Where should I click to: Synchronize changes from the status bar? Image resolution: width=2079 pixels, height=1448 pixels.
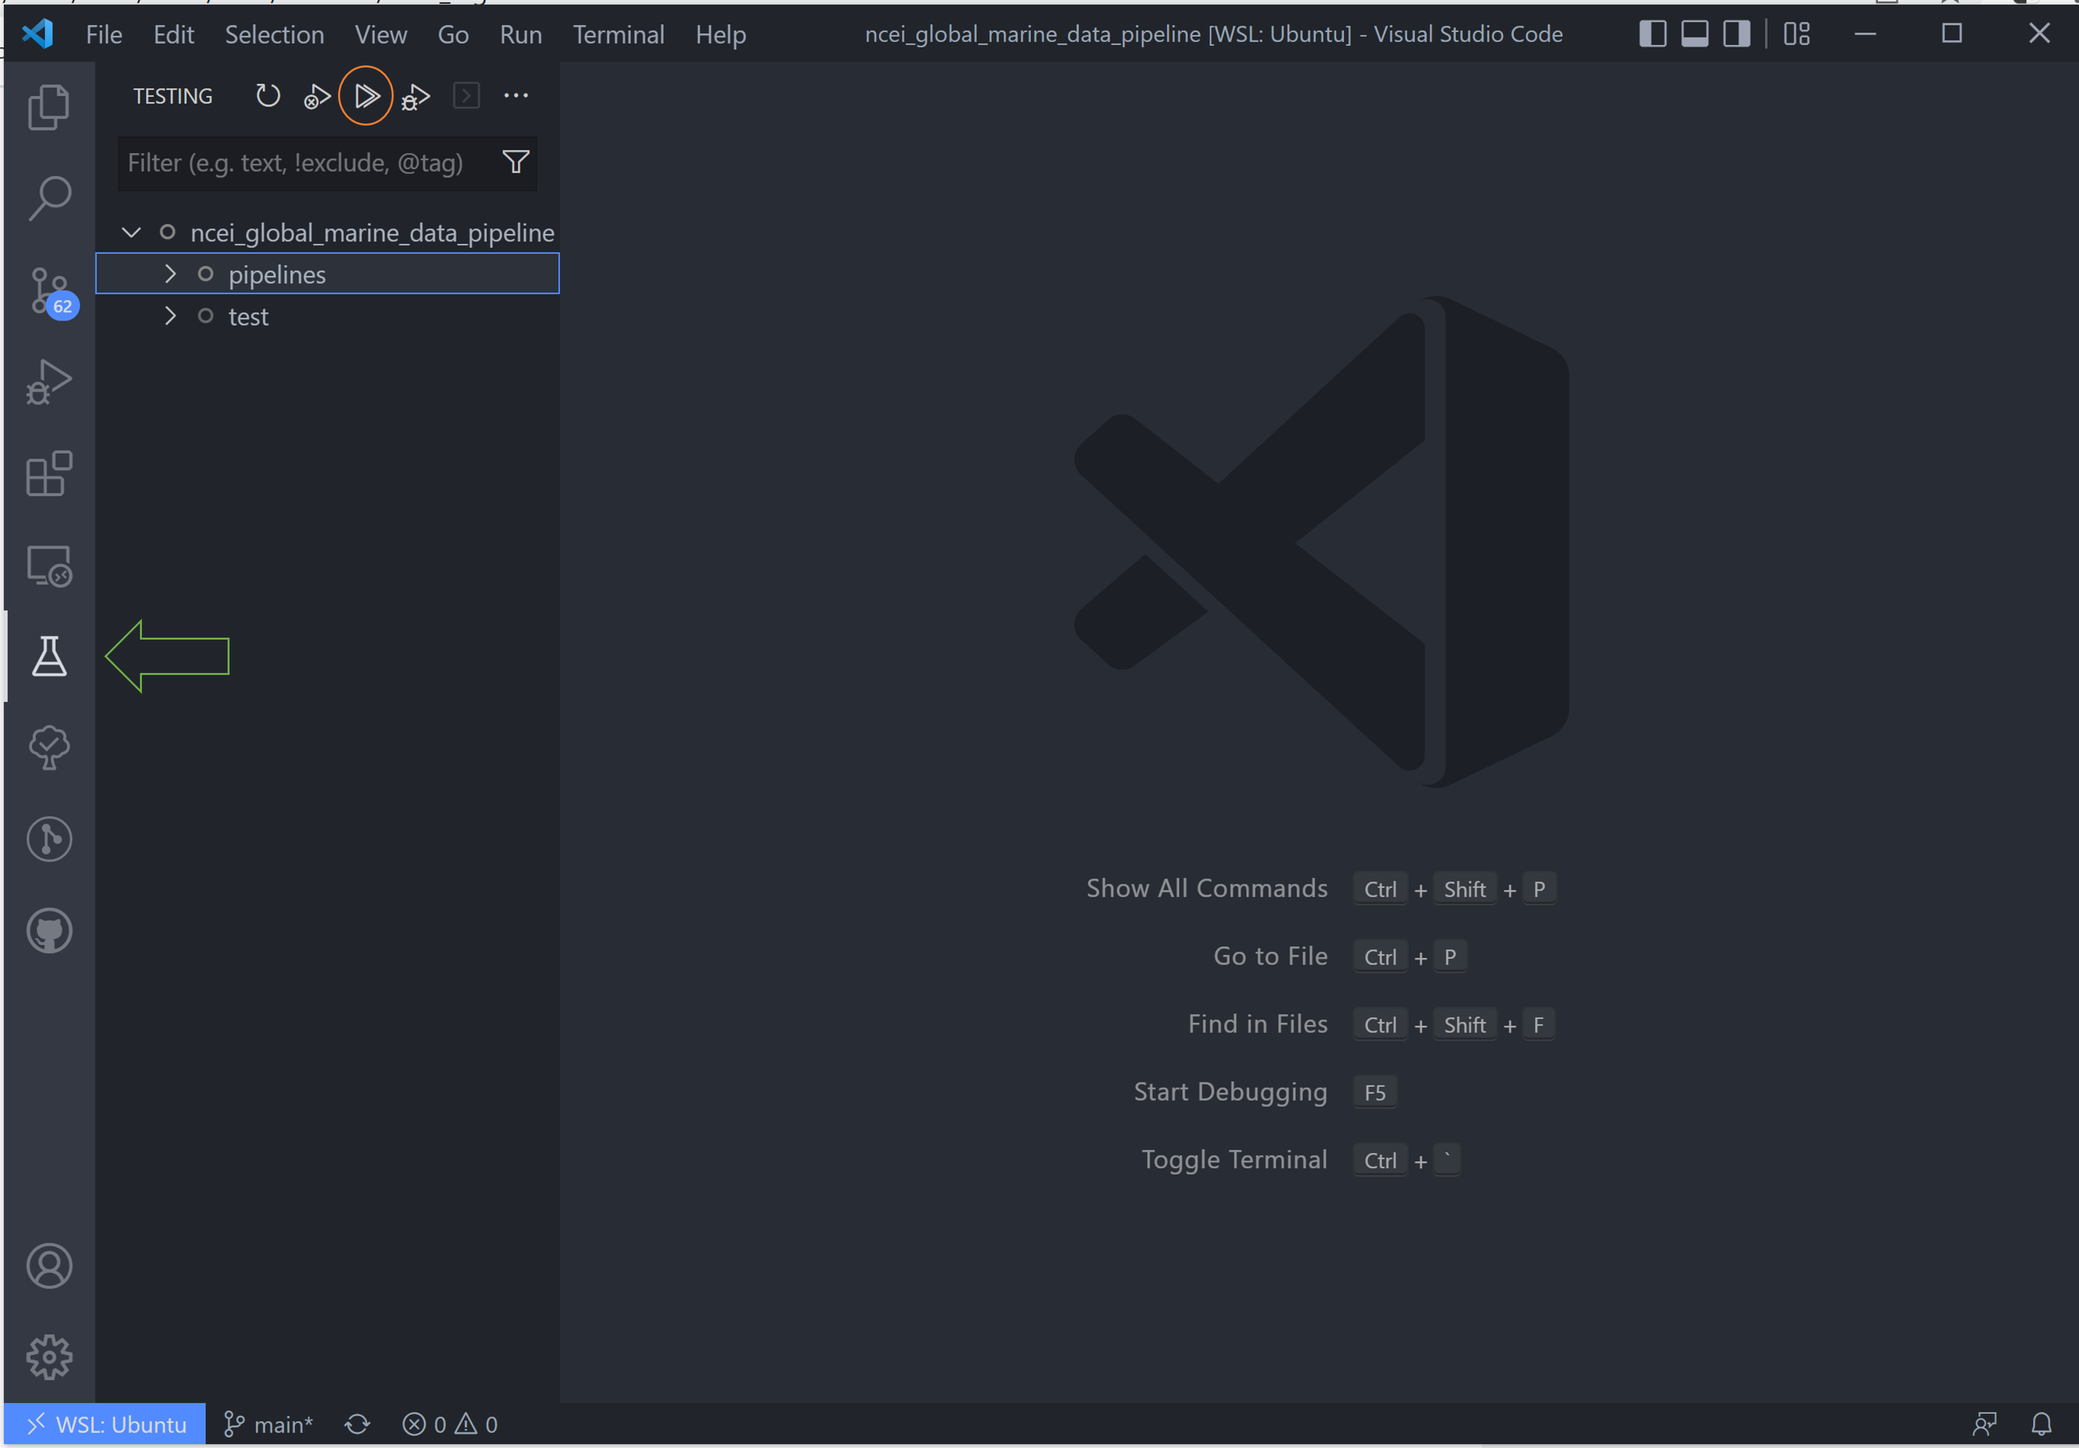[x=358, y=1424]
